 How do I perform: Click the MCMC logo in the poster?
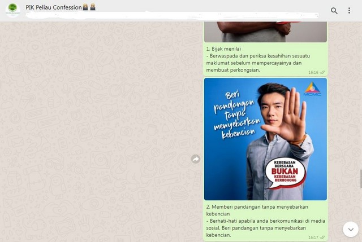[x=312, y=90]
